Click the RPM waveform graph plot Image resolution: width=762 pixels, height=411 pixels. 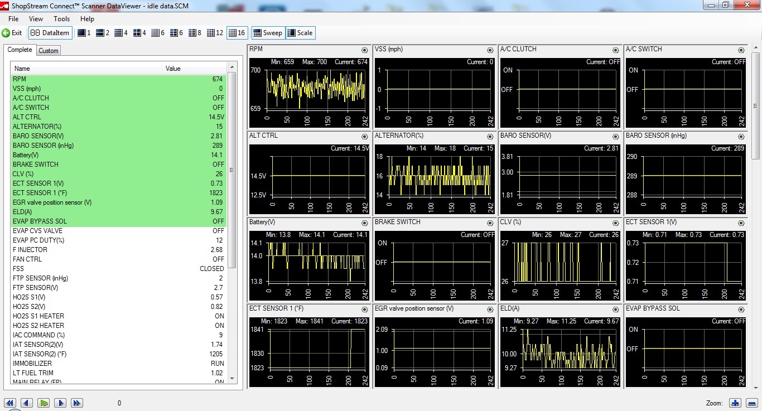[308, 93]
